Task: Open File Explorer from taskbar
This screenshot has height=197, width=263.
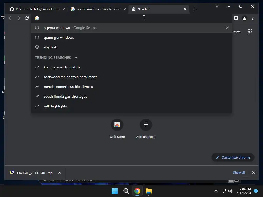Action: [149, 191]
